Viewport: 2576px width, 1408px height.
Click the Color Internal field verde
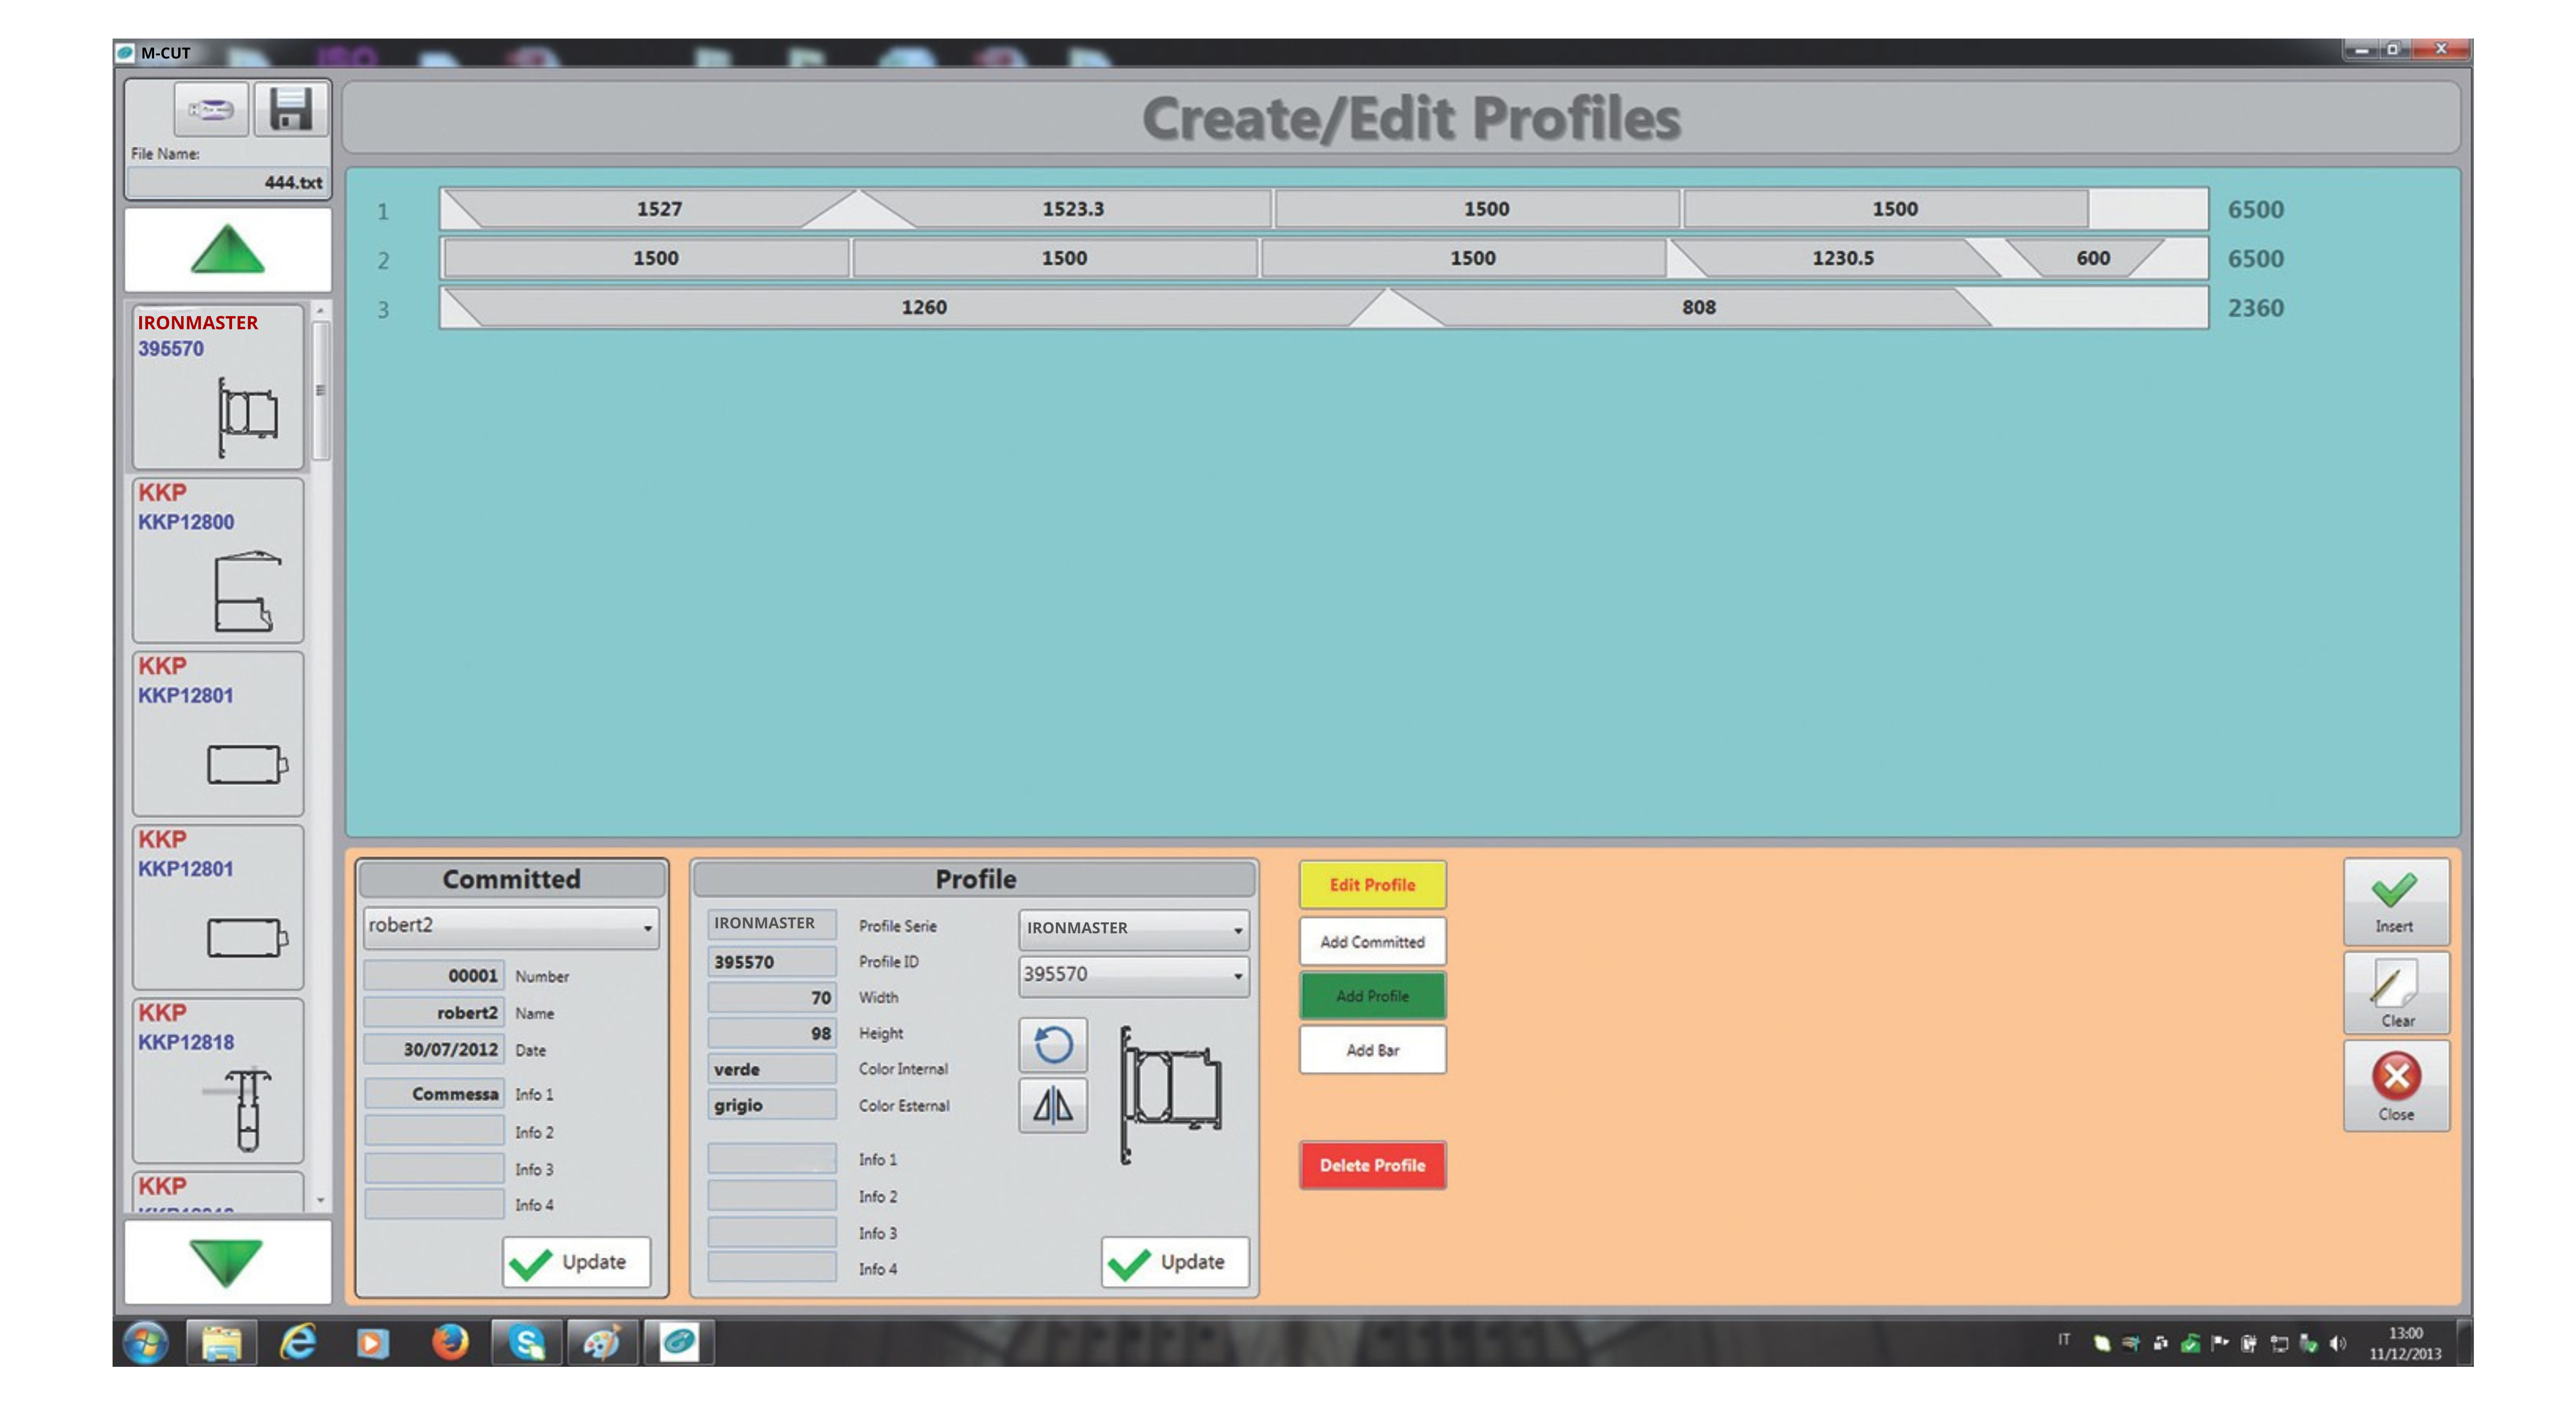point(772,1069)
